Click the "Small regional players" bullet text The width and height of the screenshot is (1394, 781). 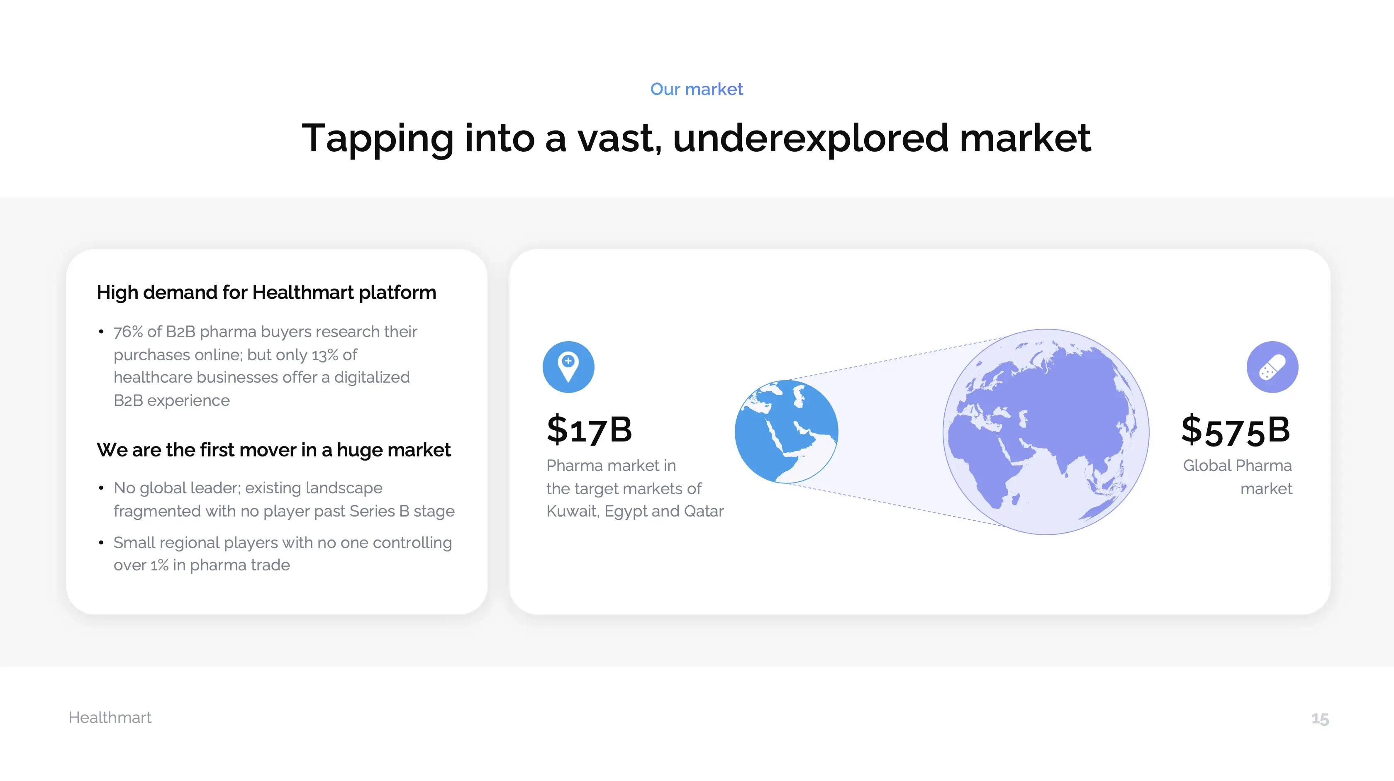[x=283, y=554]
